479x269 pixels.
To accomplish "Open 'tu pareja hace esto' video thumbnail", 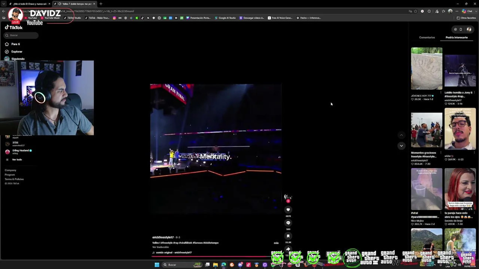I will [x=460, y=189].
